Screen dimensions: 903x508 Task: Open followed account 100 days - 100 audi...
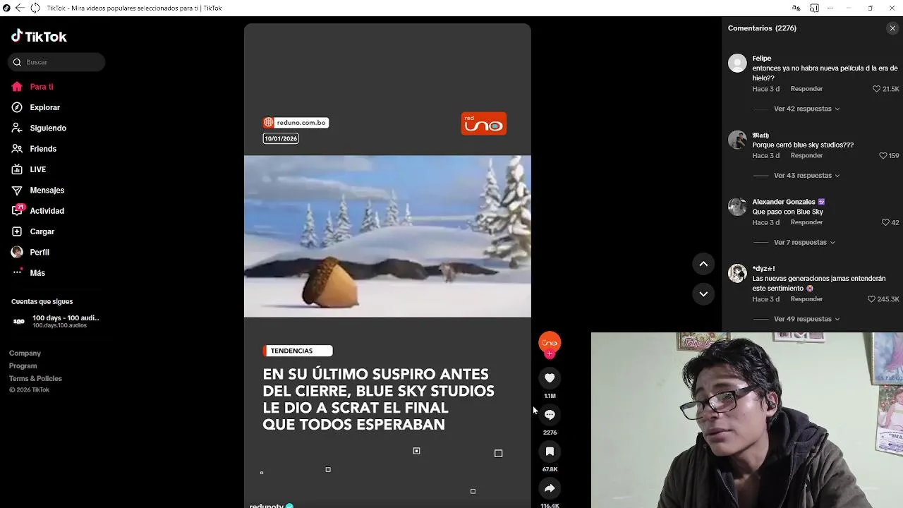coord(56,321)
